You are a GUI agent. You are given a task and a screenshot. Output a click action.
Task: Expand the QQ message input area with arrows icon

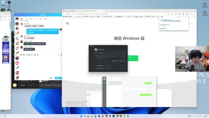point(58,55)
